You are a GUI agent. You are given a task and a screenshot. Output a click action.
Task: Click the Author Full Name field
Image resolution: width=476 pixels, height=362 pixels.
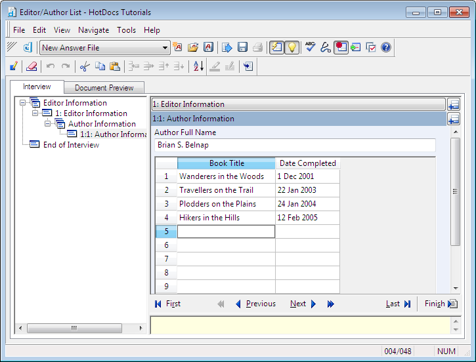pyautogui.click(x=295, y=145)
